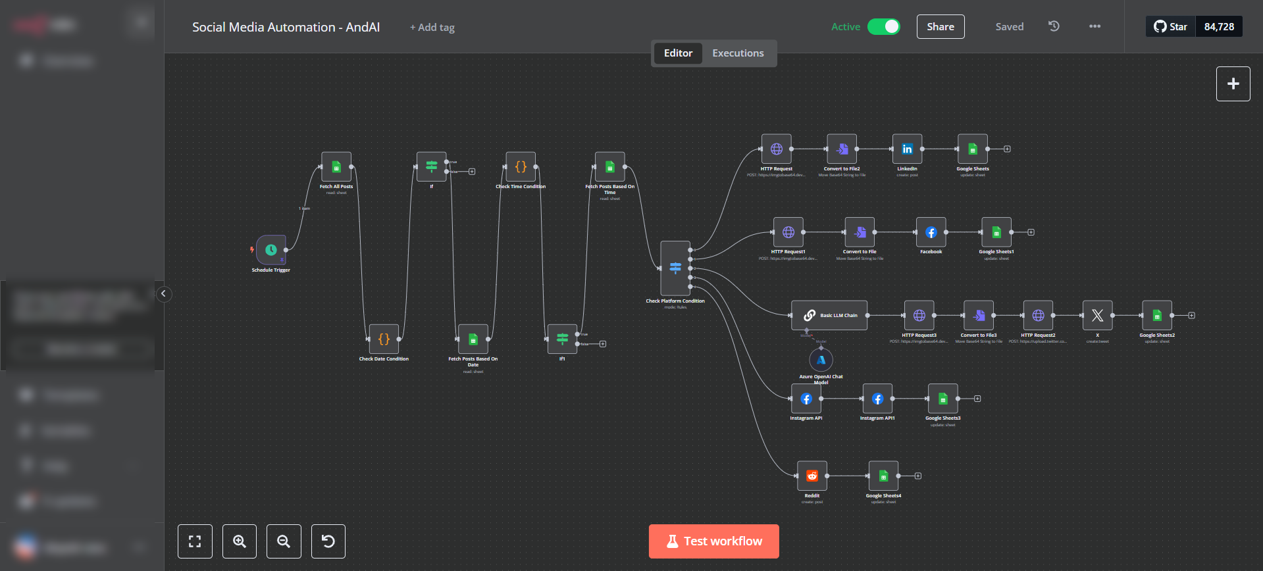Collapse the left sidebar with chevron

coord(164,294)
